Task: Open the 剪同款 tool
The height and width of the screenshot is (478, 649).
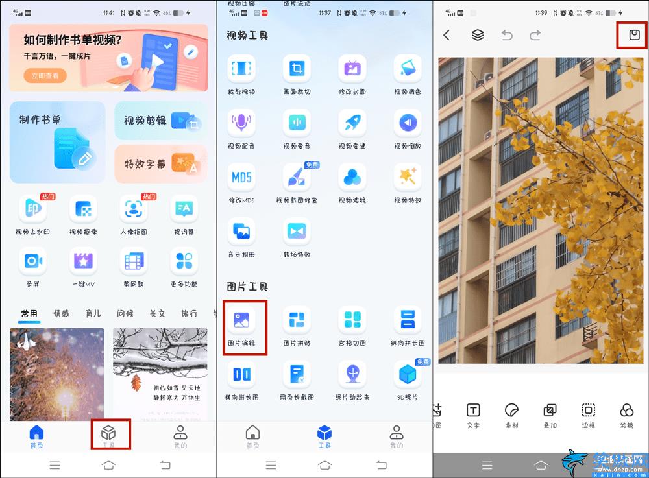Action: [x=134, y=267]
